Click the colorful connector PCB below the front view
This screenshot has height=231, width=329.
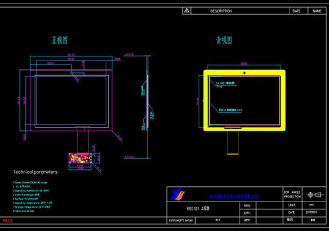(80, 158)
